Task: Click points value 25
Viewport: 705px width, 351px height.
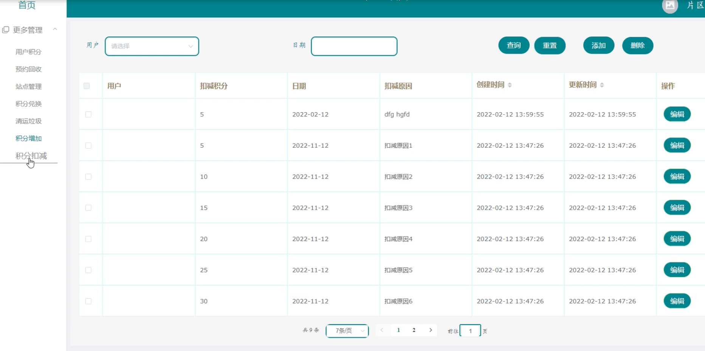Action: click(x=204, y=270)
